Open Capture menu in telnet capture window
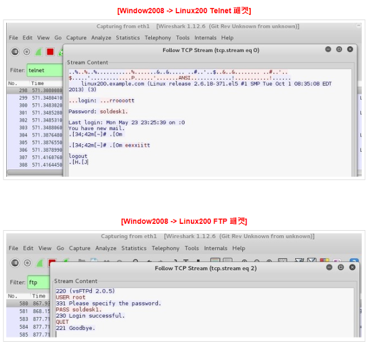 [76, 38]
